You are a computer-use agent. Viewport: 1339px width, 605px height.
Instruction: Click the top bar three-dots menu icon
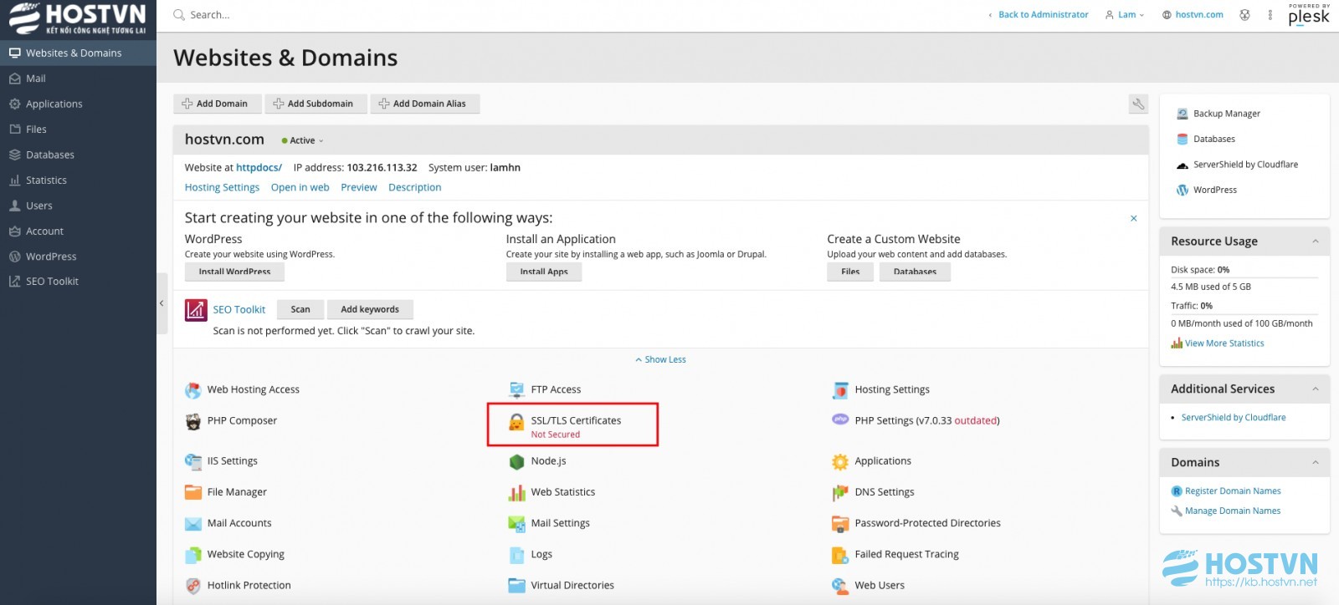[1270, 15]
